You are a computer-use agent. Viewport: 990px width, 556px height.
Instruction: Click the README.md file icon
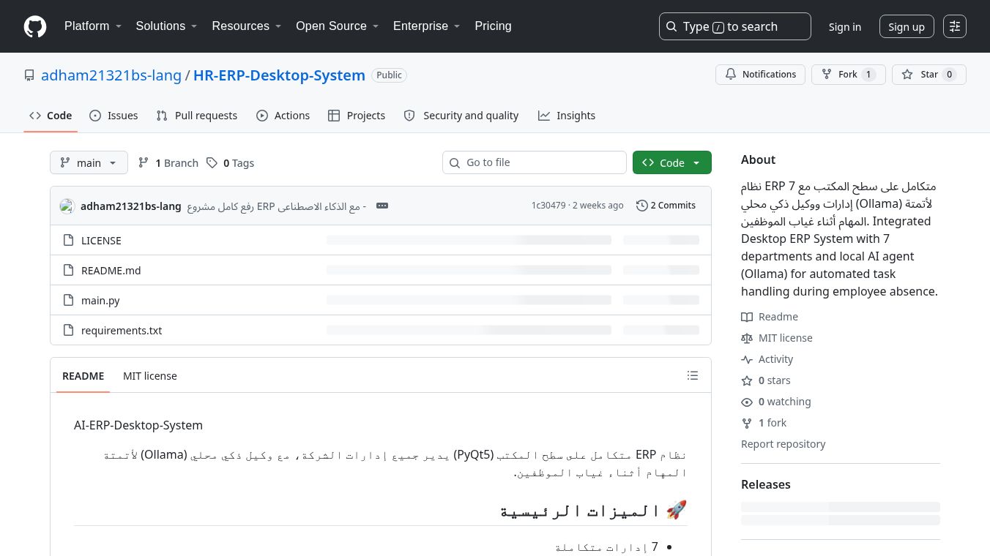click(x=68, y=270)
